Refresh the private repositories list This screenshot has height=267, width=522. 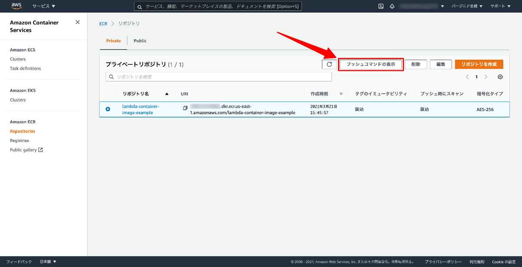pos(329,64)
